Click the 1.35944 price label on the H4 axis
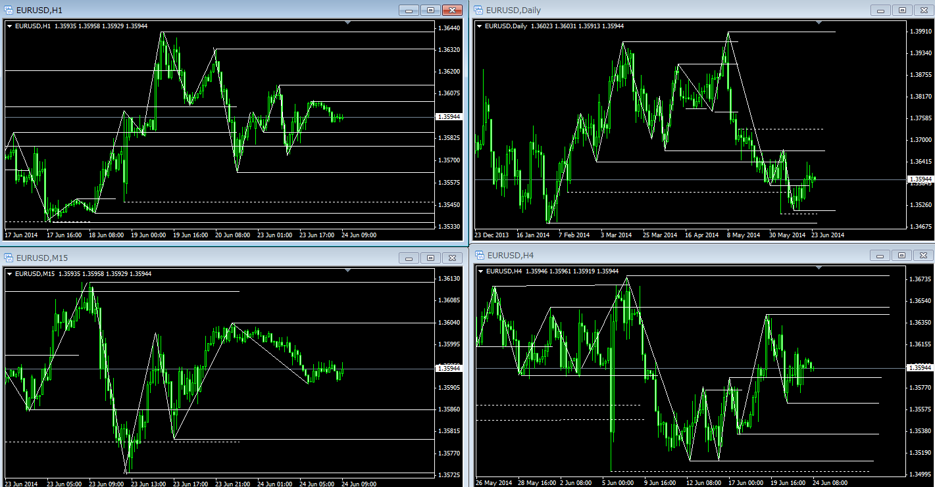 [919, 368]
